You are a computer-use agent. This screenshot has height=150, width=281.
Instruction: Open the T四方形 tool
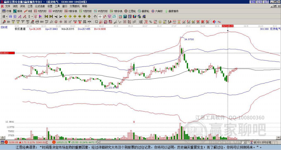tap(86, 11)
